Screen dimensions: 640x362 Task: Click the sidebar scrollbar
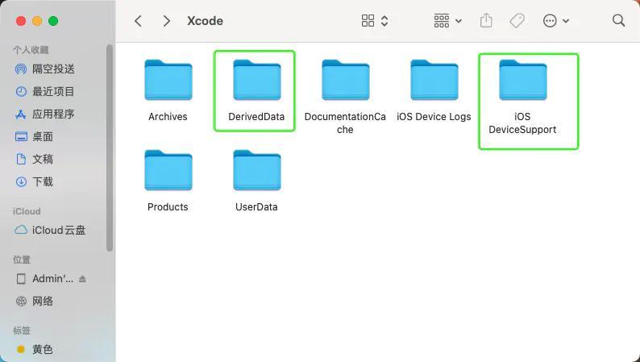(110, 148)
